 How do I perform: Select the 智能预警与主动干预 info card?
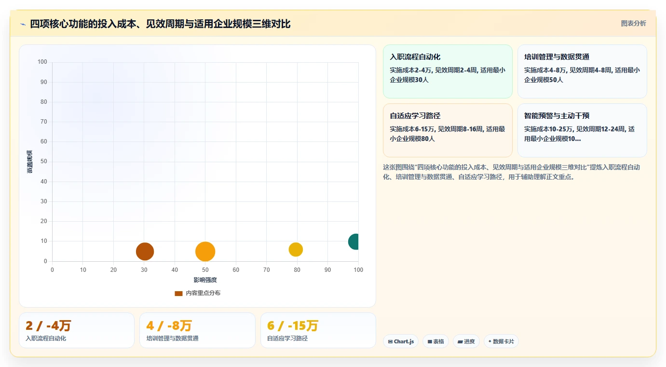tap(582, 130)
